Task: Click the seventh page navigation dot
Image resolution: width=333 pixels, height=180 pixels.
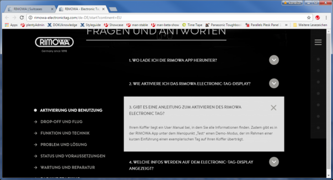Action: tap(318, 128)
